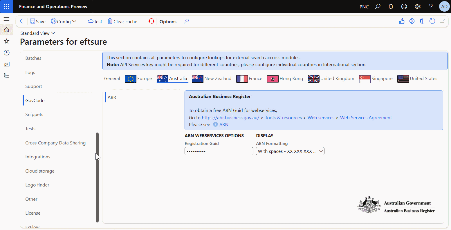Image resolution: width=451 pixels, height=230 pixels.
Task: Click the Registration Guid field
Action: (219, 151)
